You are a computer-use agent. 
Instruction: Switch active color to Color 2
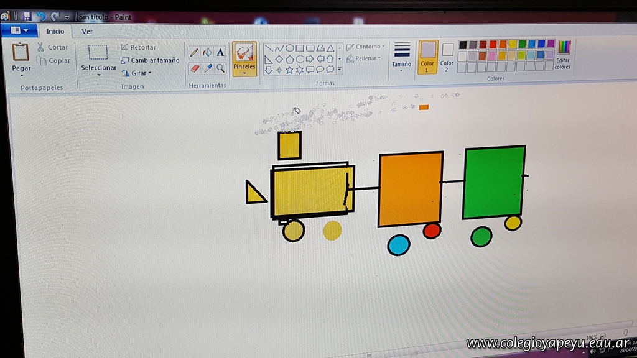click(447, 56)
